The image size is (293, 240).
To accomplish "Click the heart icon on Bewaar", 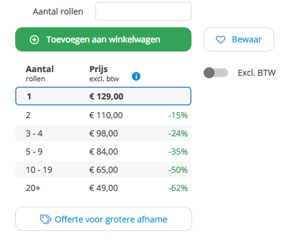I will pyautogui.click(x=221, y=39).
